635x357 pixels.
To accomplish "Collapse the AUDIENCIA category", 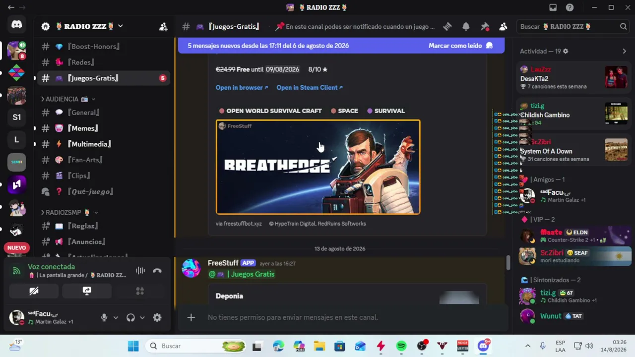I will [x=68, y=99].
